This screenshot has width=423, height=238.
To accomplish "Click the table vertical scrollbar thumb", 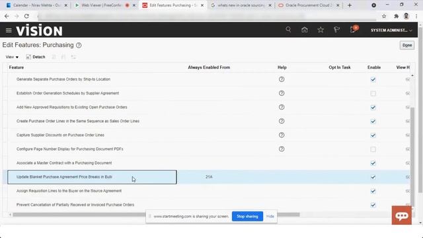I will click(412, 157).
